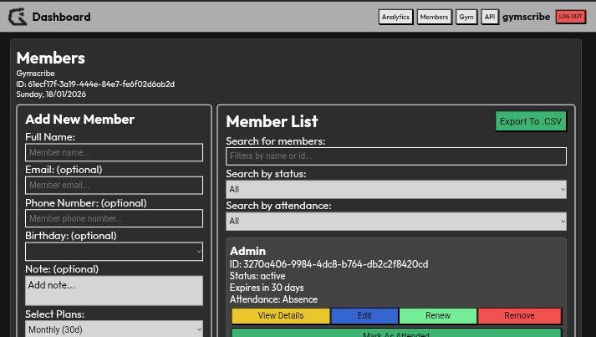Screen dimensions: 596x337
Task: Open the Select Plans Monthly dropdown
Action: 114,329
